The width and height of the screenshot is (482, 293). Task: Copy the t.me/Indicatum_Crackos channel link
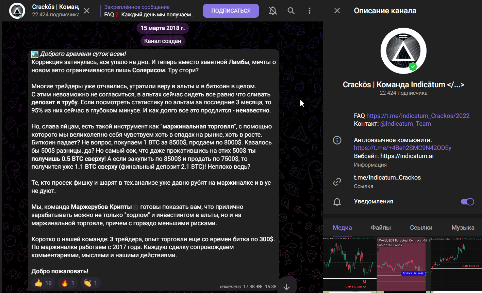coord(387,178)
